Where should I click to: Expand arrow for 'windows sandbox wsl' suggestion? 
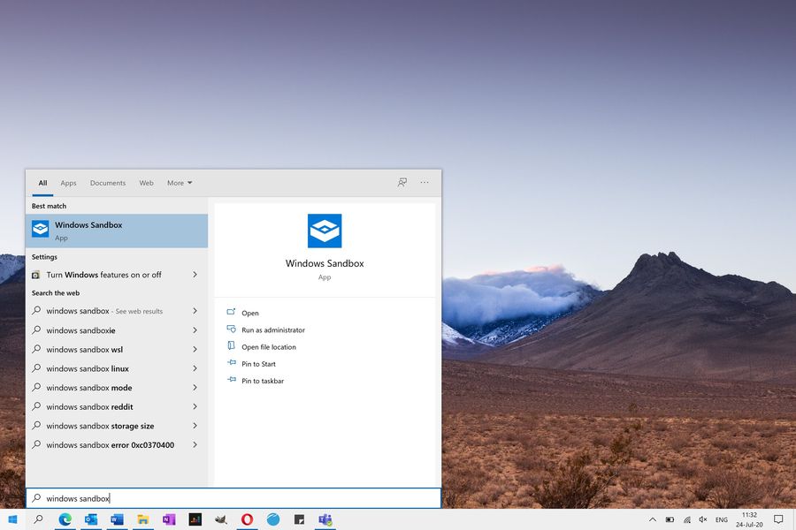[195, 350]
